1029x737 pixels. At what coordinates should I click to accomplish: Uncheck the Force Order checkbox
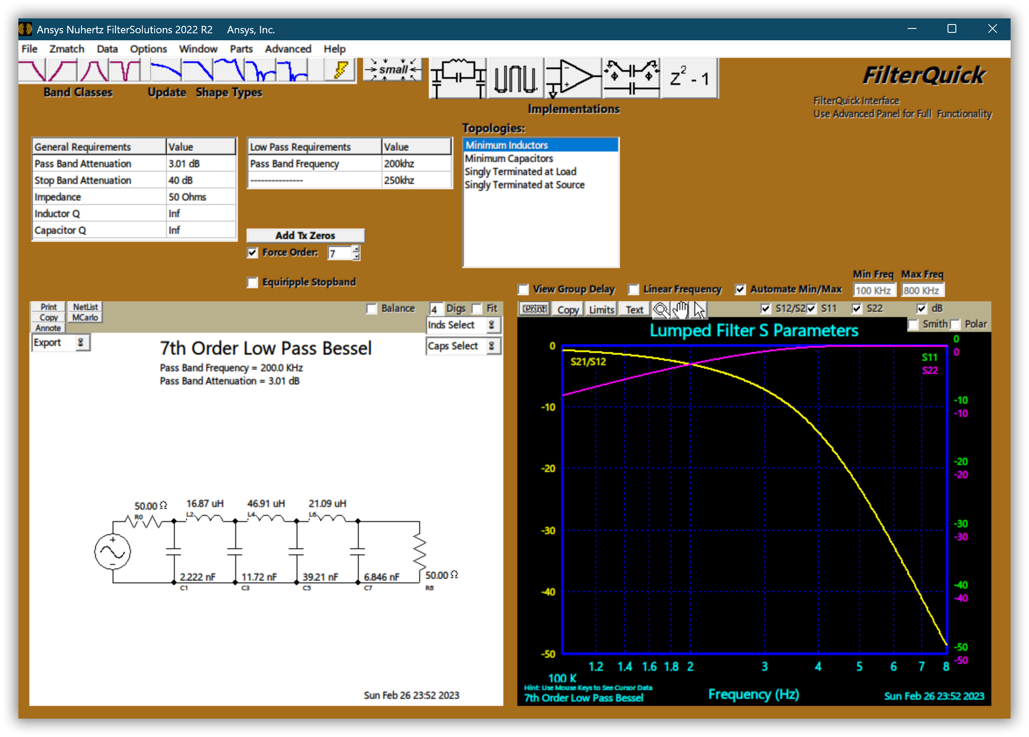[x=252, y=253]
